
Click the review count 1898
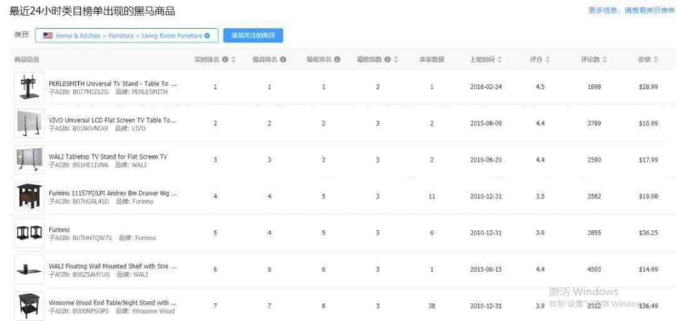click(593, 87)
